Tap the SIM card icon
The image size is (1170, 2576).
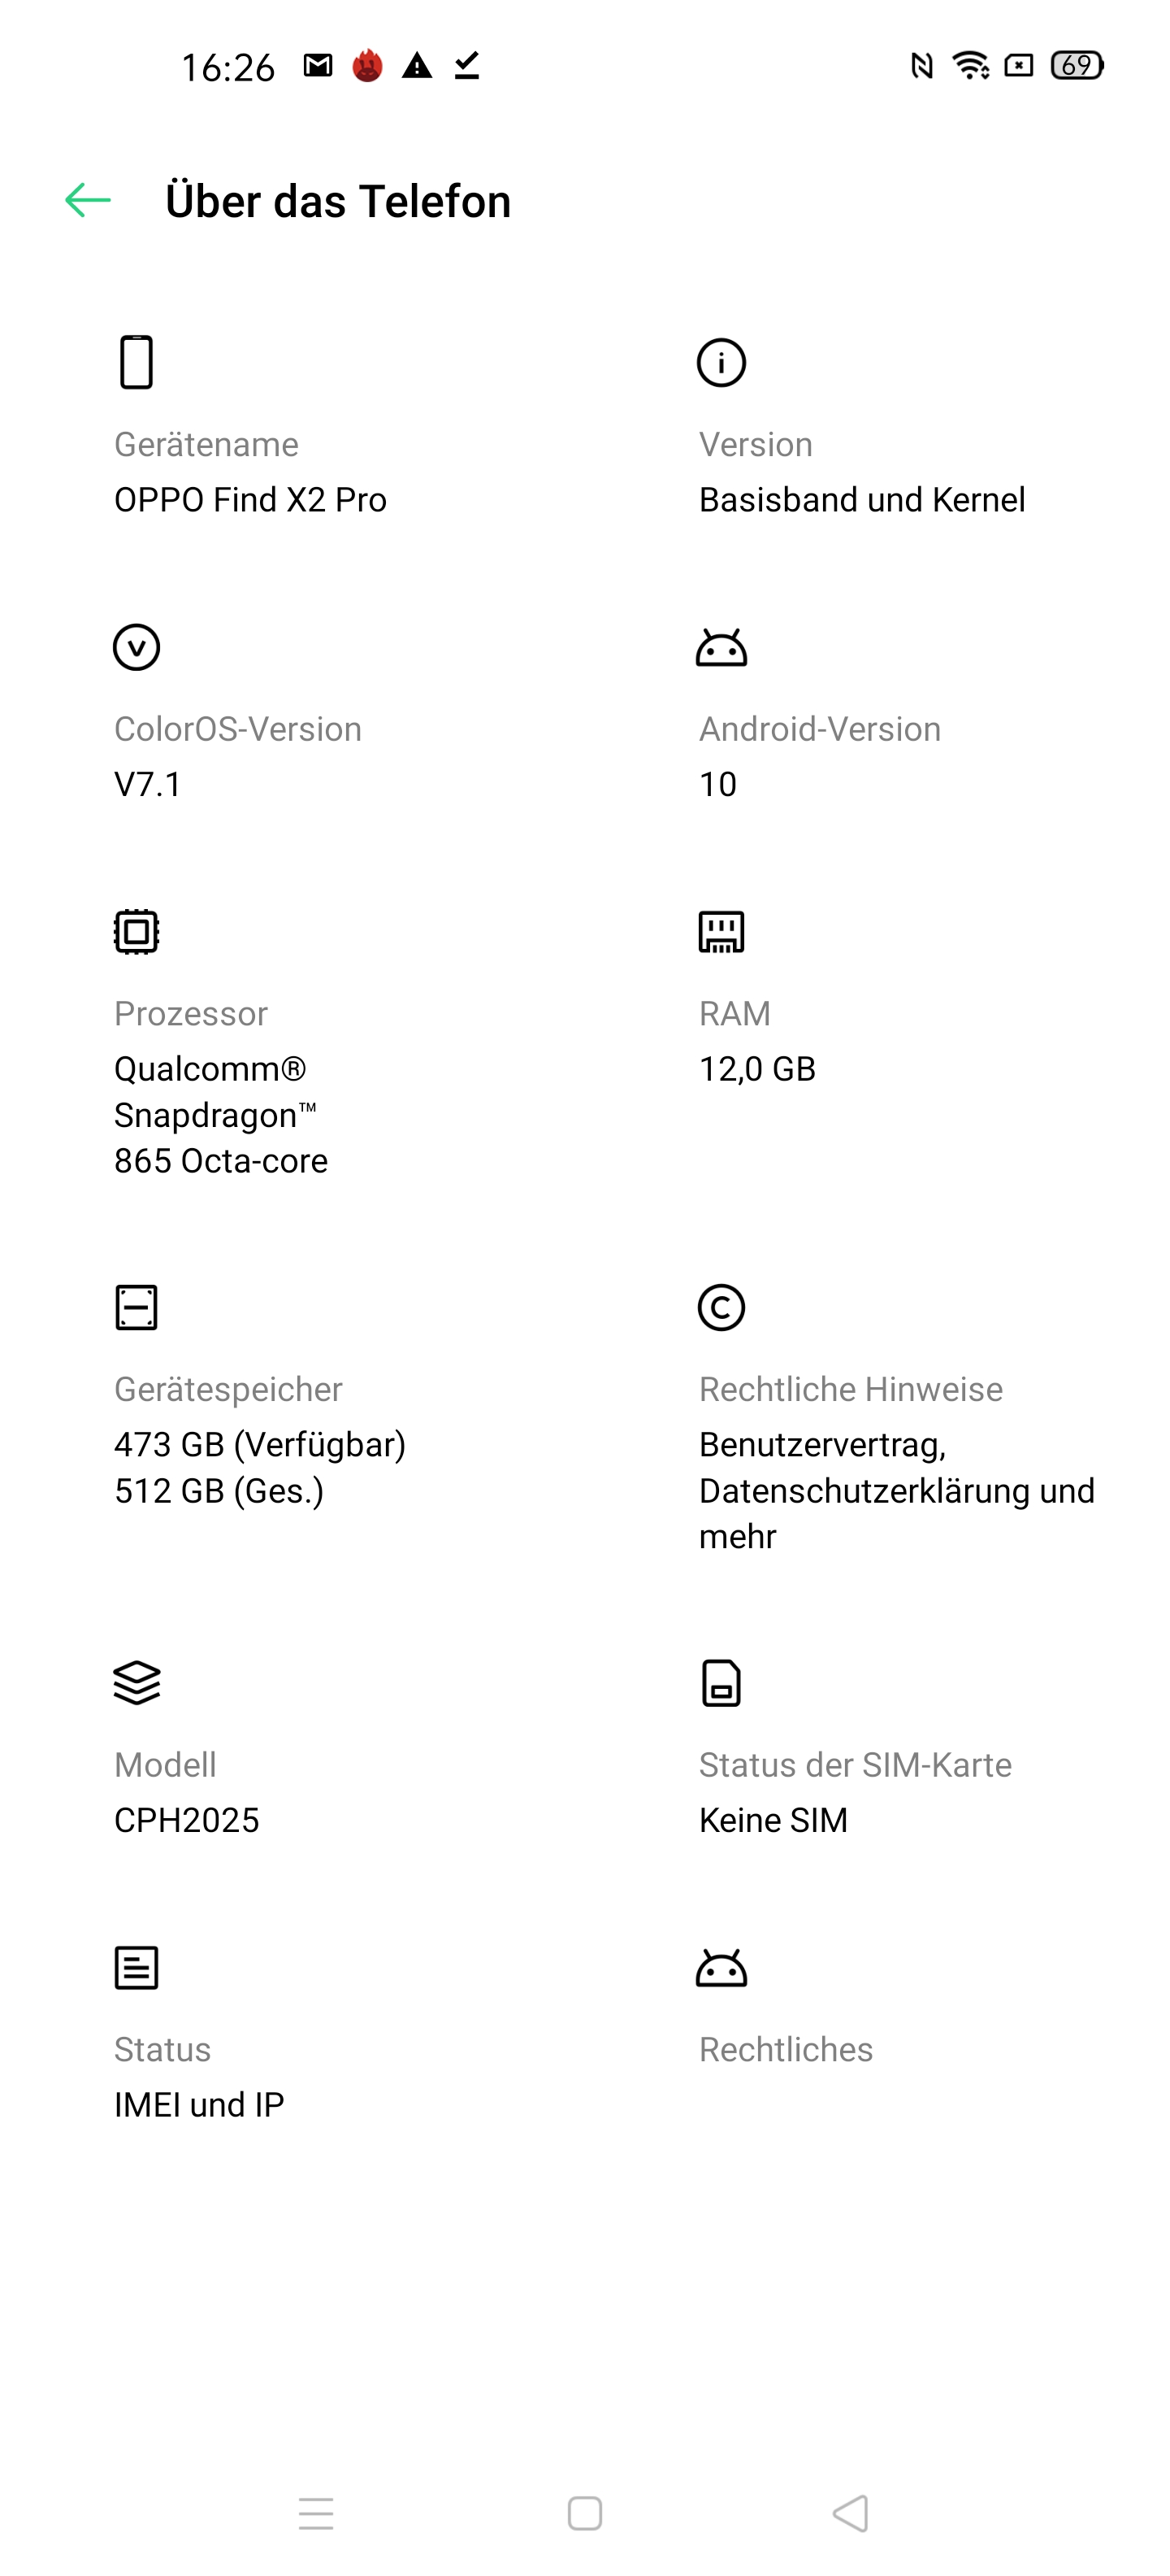coord(721,1682)
